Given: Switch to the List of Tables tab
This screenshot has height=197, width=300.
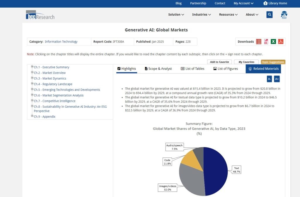Looking at the screenshot, I should pyautogui.click(x=192, y=69).
